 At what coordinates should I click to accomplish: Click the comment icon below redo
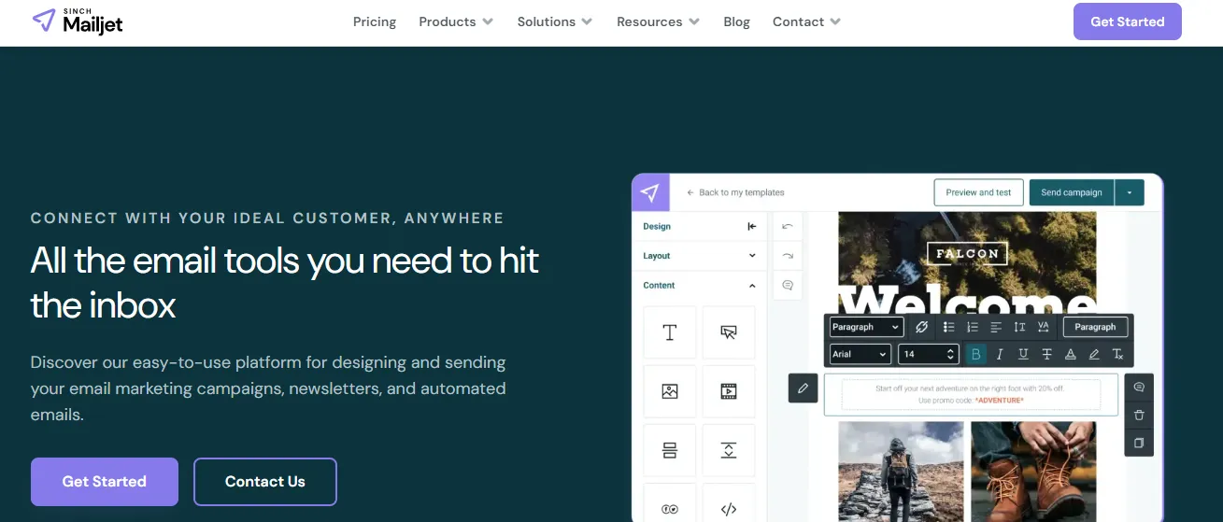click(x=788, y=286)
